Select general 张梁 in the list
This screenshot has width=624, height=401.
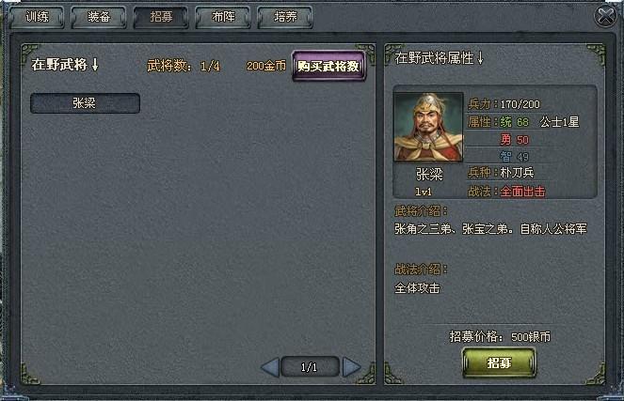tap(85, 103)
